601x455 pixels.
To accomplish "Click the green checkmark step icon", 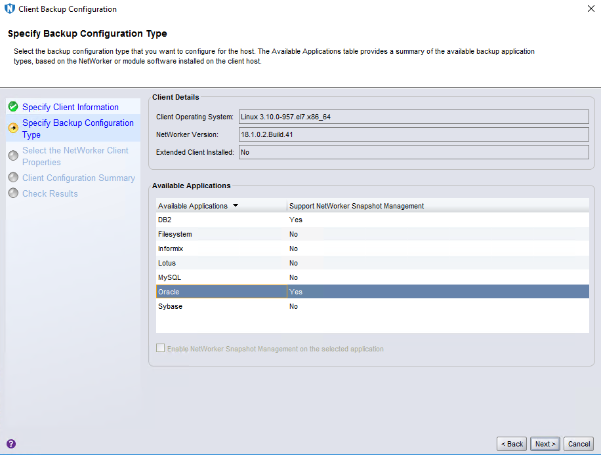I will pos(13,107).
